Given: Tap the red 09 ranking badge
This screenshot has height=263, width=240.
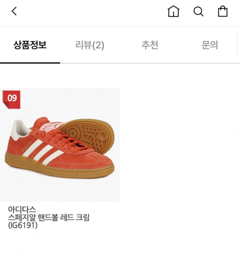Looking at the screenshot, I should (x=11, y=100).
